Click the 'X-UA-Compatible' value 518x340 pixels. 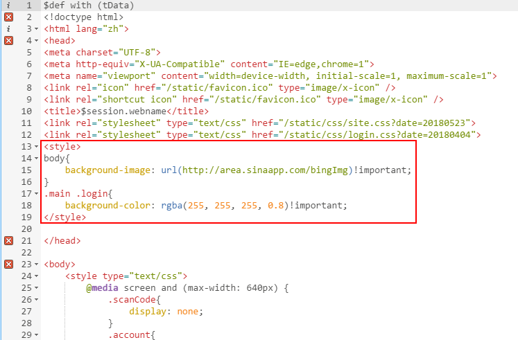(x=180, y=64)
